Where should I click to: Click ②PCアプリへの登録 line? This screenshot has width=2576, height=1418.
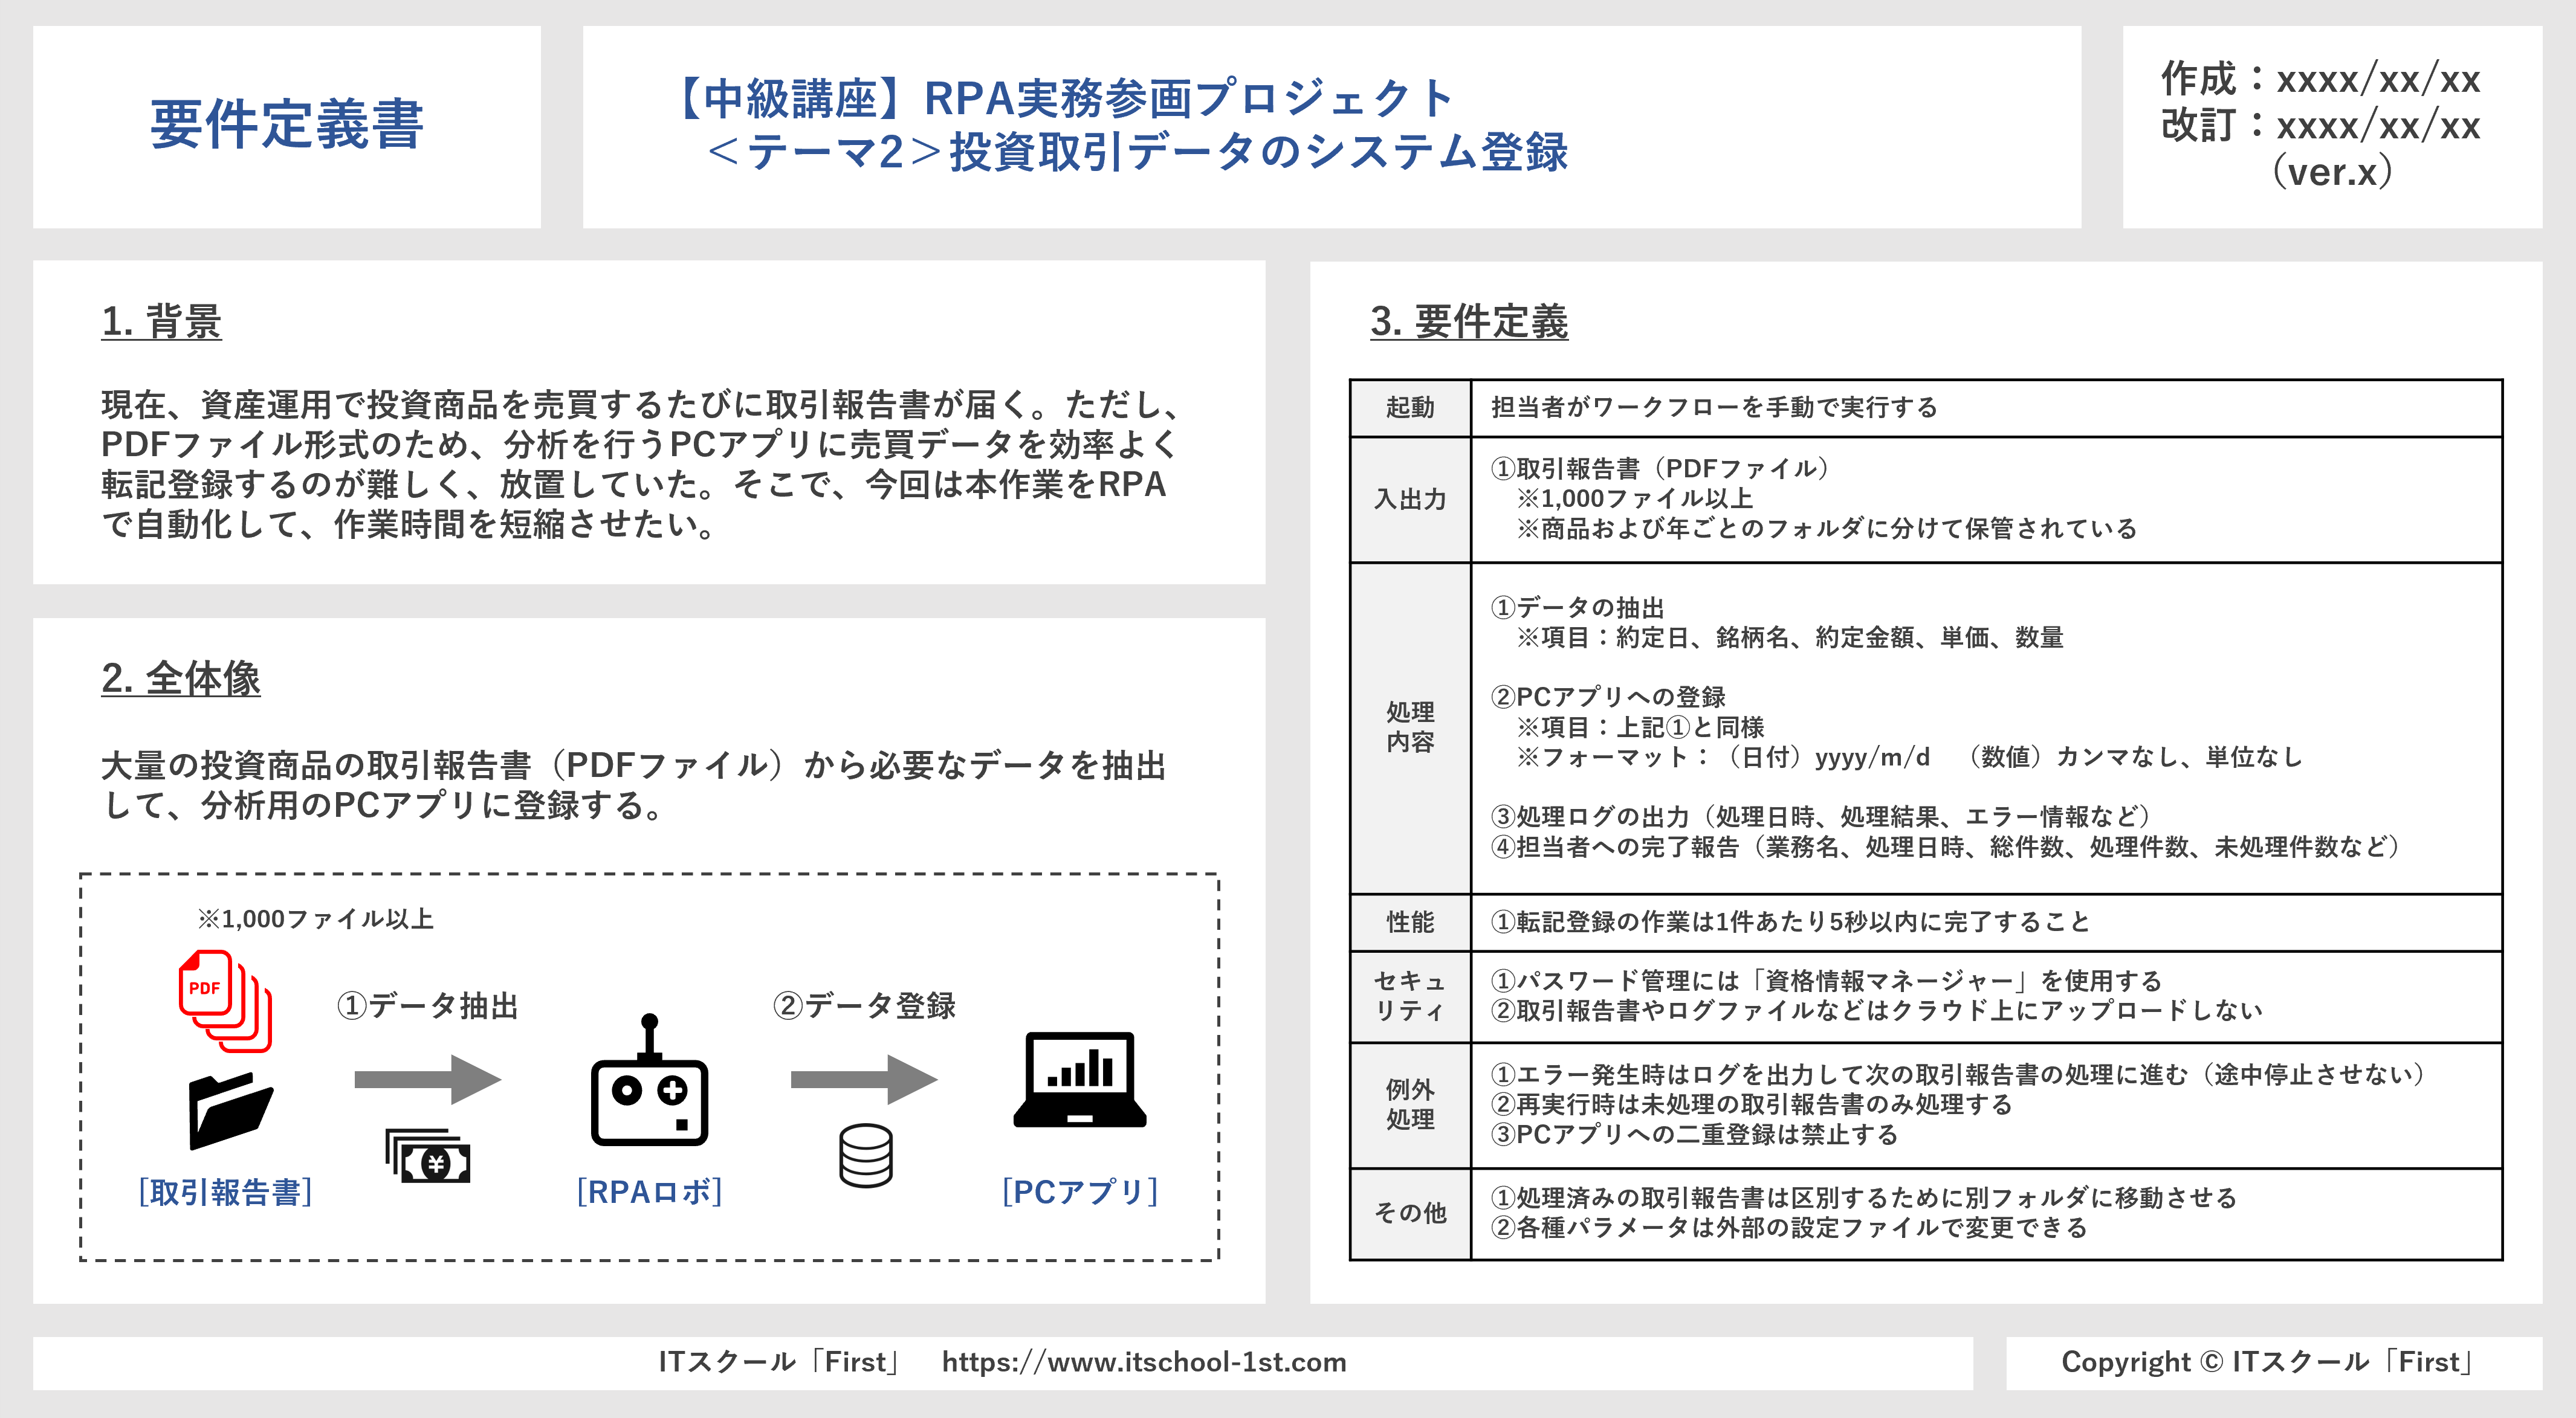point(1608,697)
